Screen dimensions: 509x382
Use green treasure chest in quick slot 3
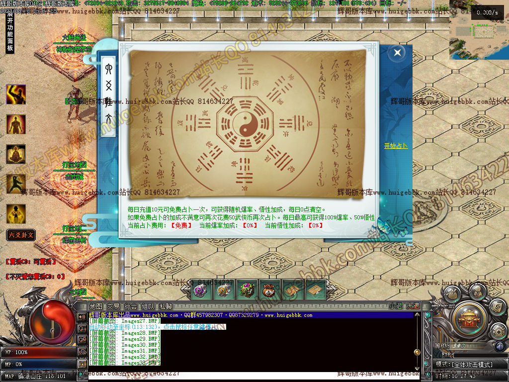click(247, 290)
